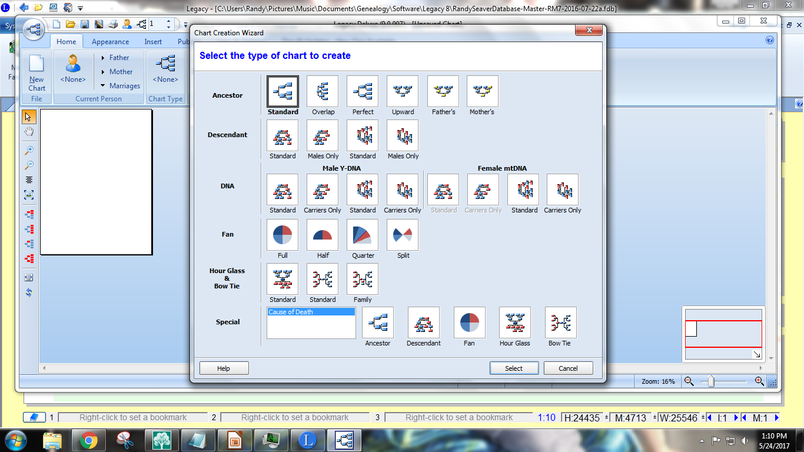Click the print icon in quick toolbar
Screen dimensions: 804x452
[113, 25]
